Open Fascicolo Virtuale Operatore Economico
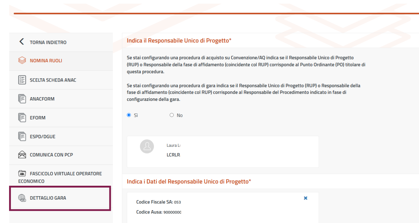 coord(66,174)
